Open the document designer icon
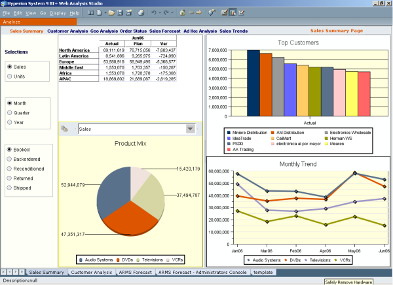This screenshot has height=285, width=393. tap(224, 12)
